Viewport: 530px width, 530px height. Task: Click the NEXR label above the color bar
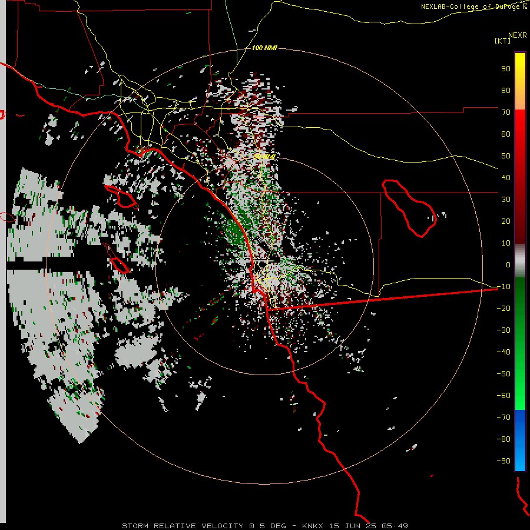tap(518, 35)
